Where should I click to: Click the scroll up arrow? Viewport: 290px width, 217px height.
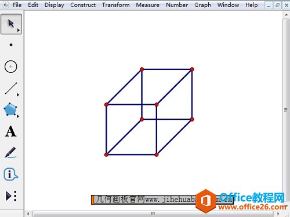coord(286,14)
